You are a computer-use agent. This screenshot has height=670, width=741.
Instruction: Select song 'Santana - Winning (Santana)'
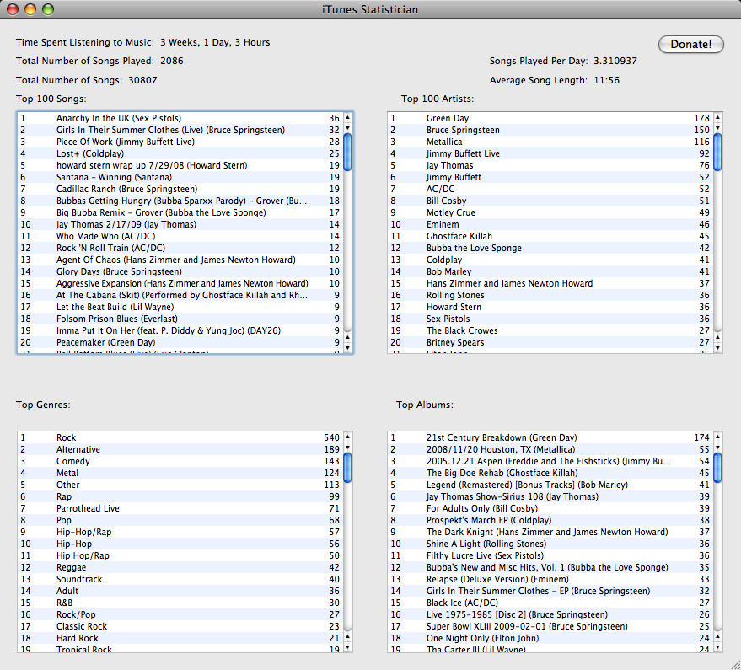(180, 177)
